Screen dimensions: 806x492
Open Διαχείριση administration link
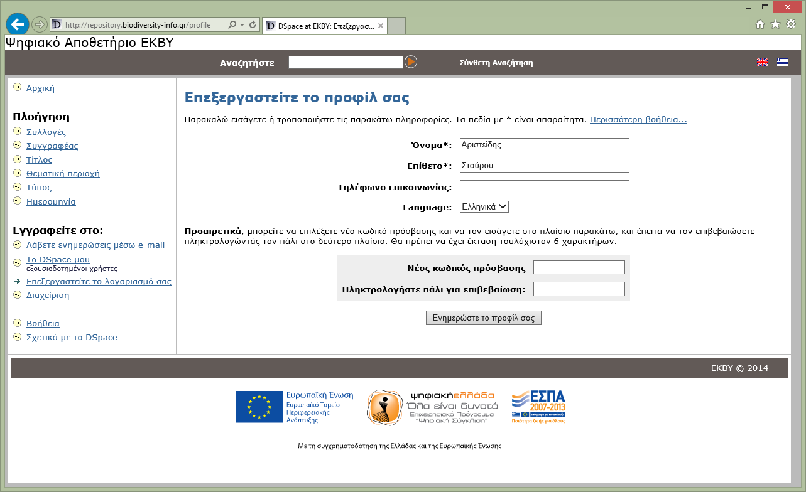pos(48,295)
